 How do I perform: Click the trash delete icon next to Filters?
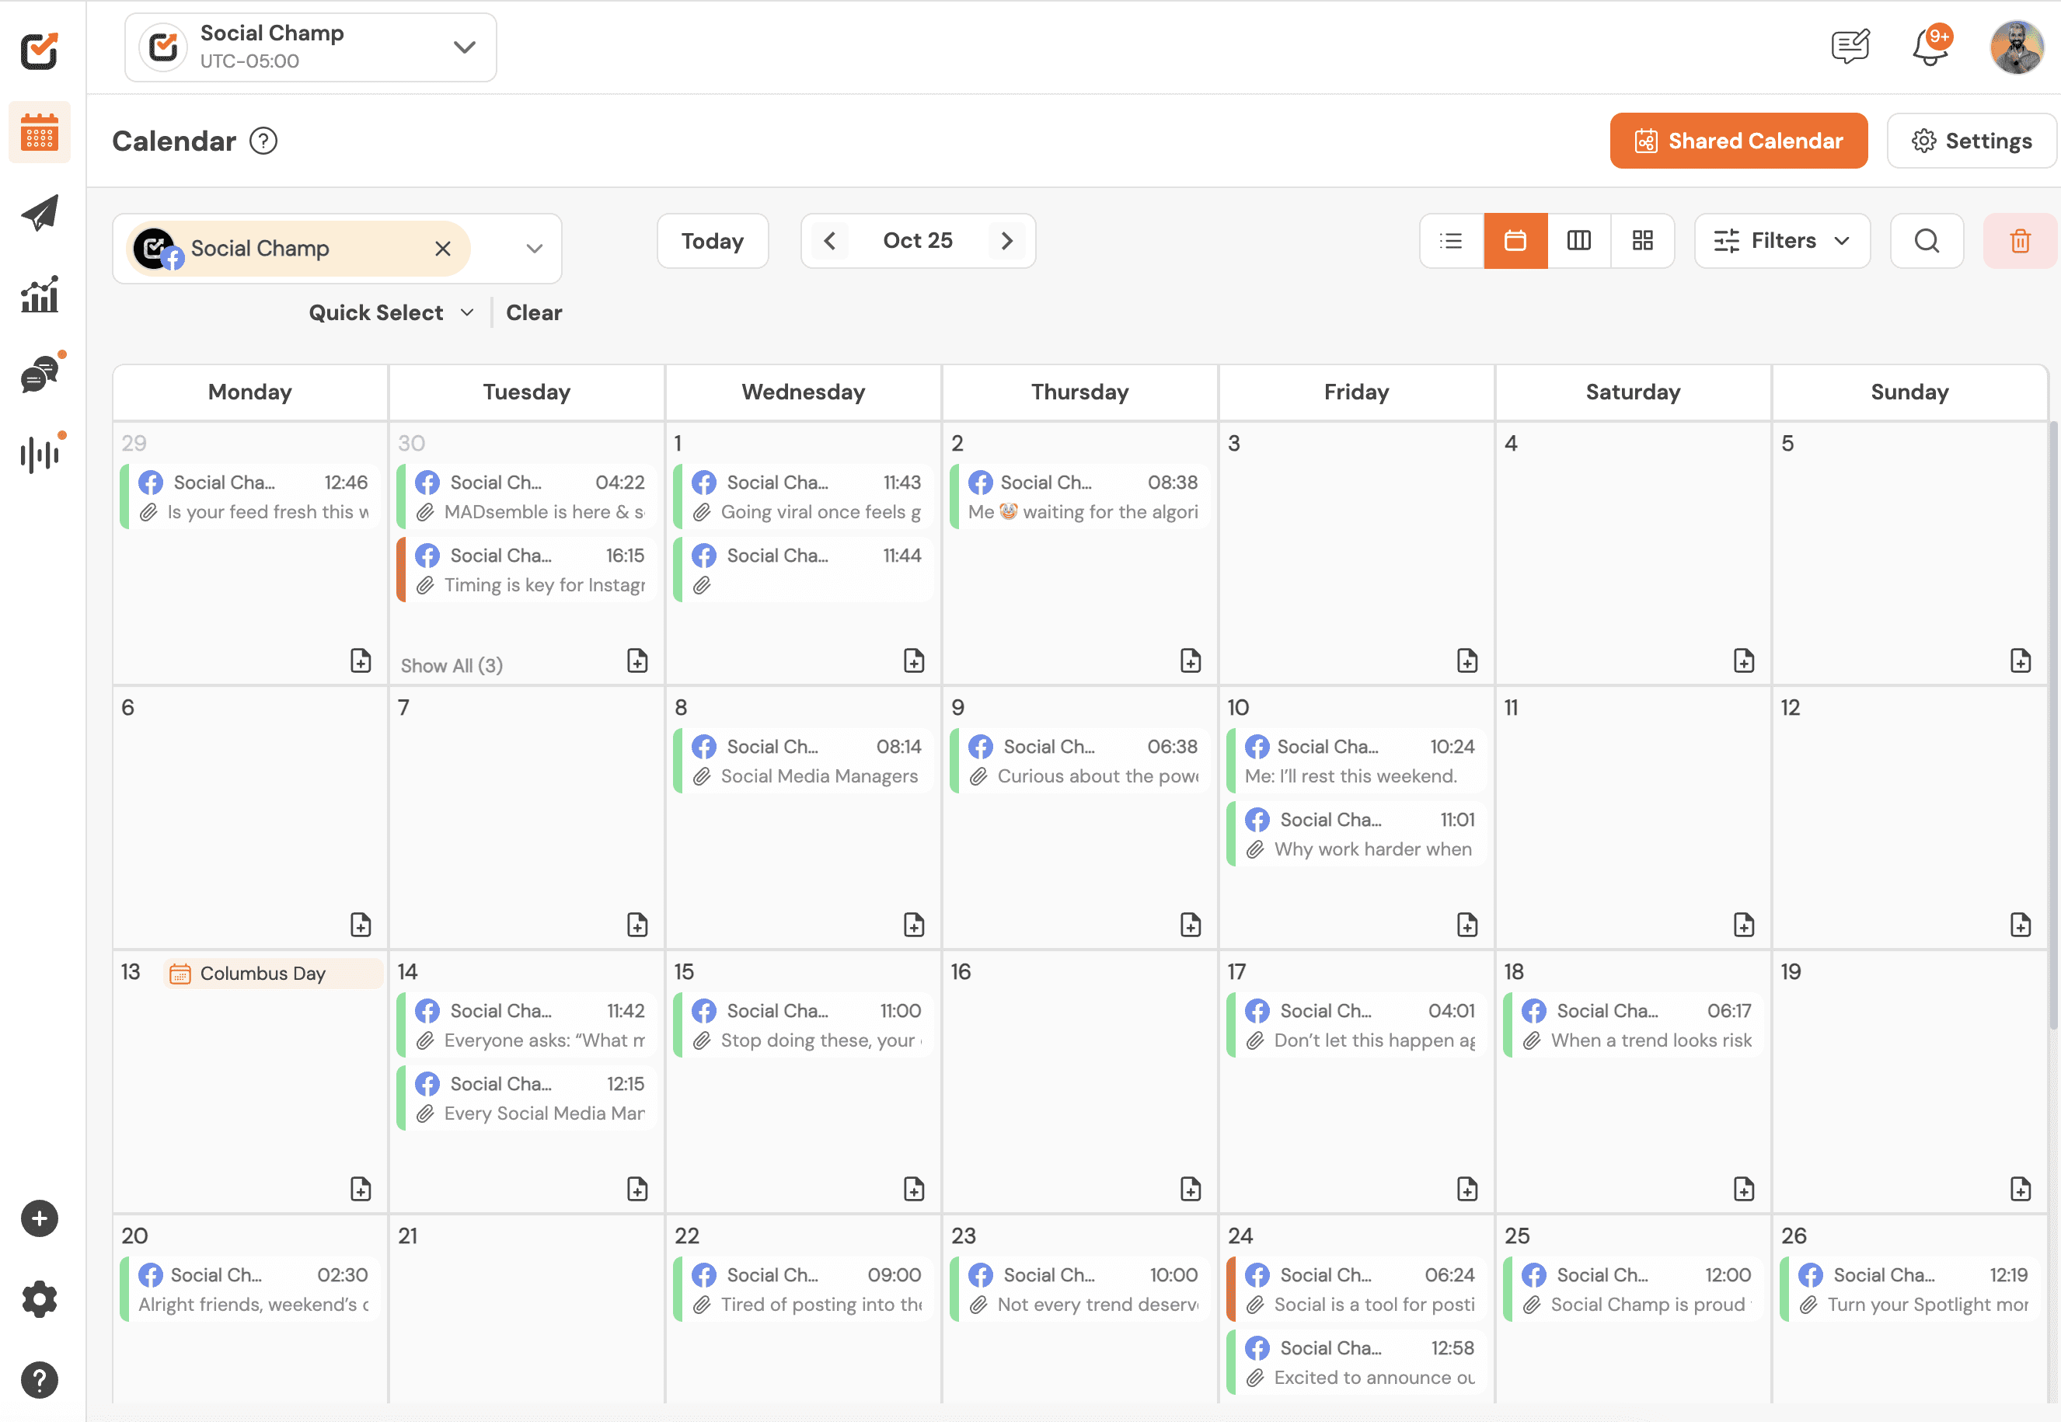click(x=2019, y=241)
